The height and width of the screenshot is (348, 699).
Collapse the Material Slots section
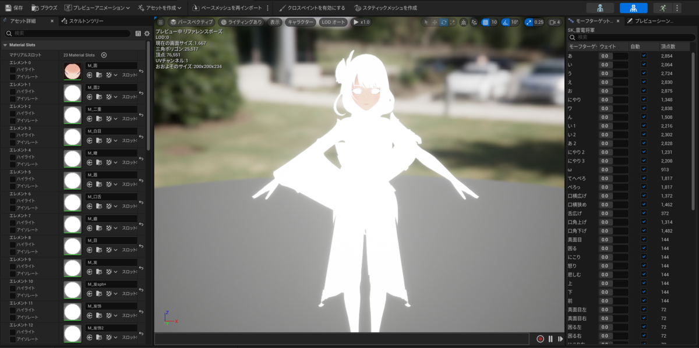pos(5,45)
